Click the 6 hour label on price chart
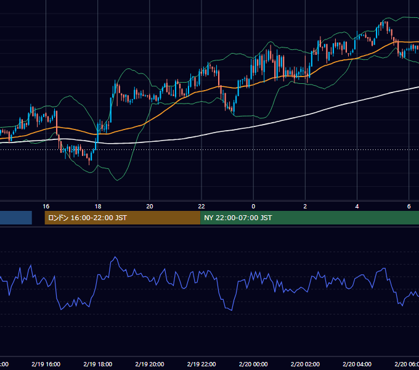419x370 pixels. click(409, 207)
